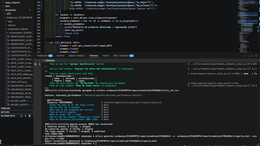Click the HELP_BTN_WEB.png file icon

click(x=9, y=75)
